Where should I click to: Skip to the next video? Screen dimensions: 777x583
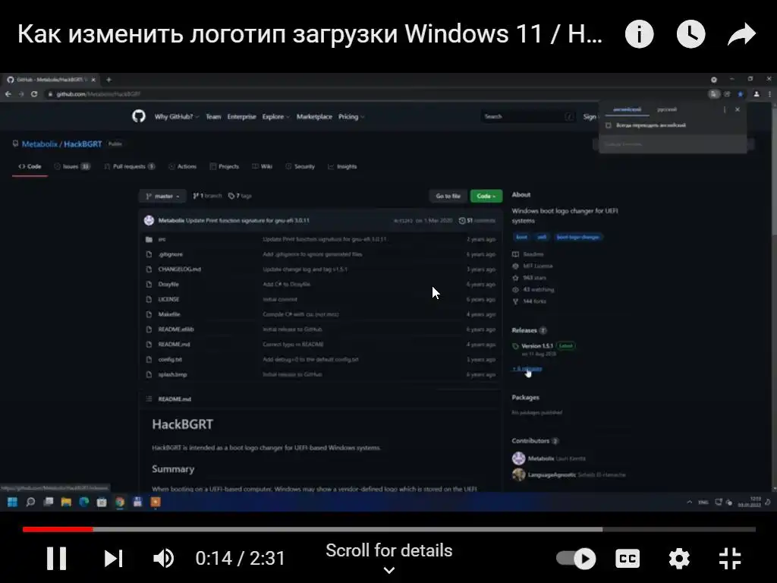(x=114, y=559)
